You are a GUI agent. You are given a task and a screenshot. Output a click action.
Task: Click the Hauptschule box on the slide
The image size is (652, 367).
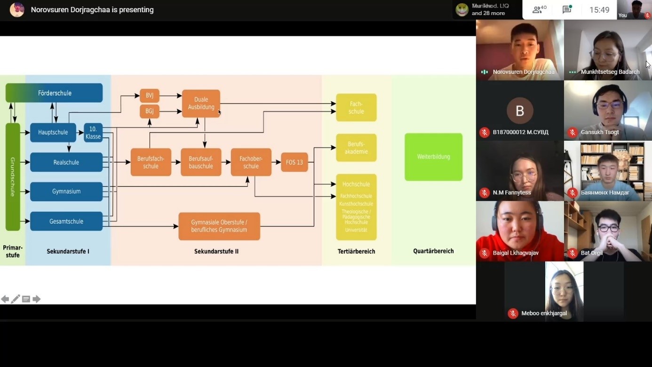point(53,132)
